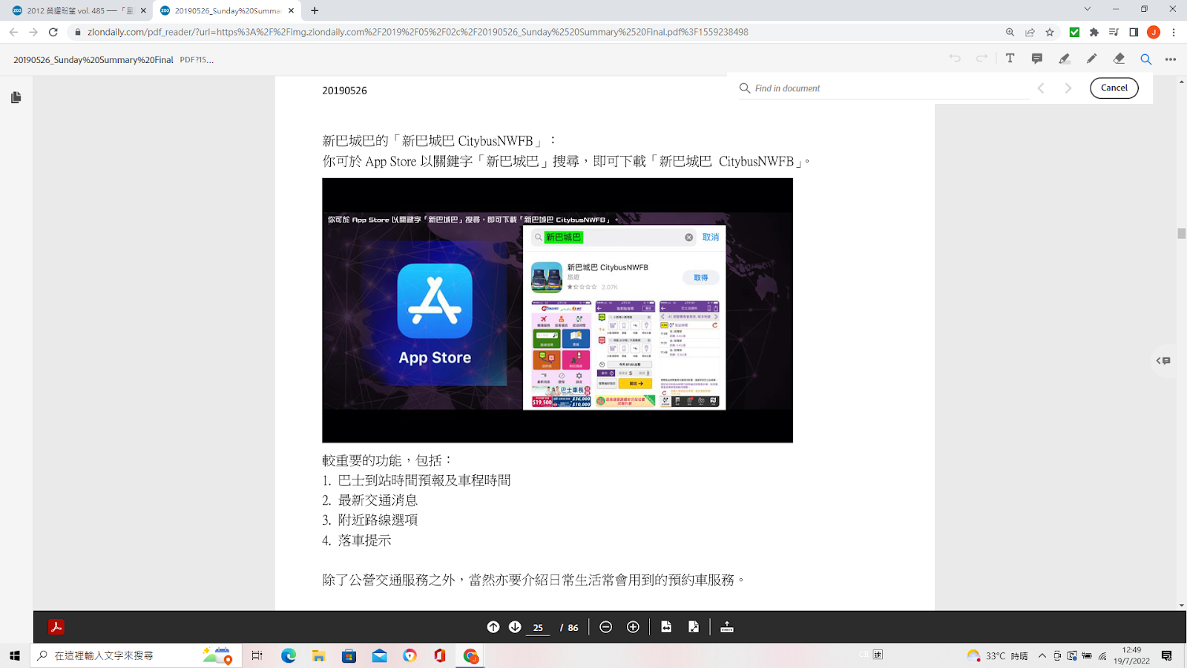Screen dimensions: 1187x668
Task: Toggle the Search document magnifier icon
Action: click(x=1146, y=59)
